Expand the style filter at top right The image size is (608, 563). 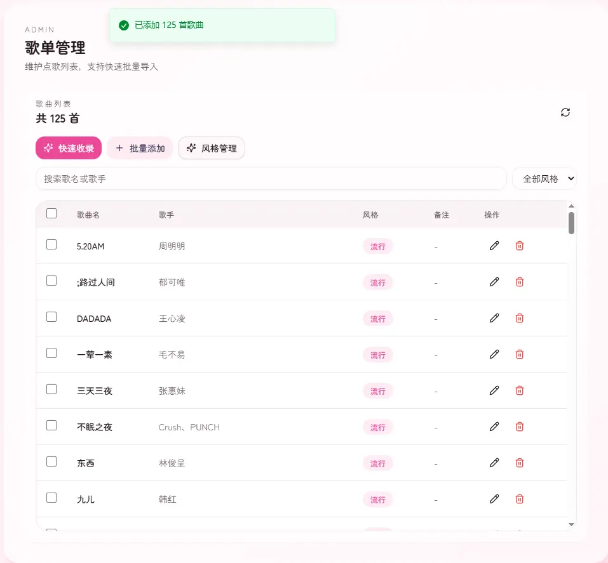pos(544,178)
